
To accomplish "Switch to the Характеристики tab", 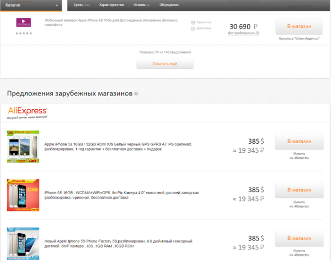I will pos(112,5).
